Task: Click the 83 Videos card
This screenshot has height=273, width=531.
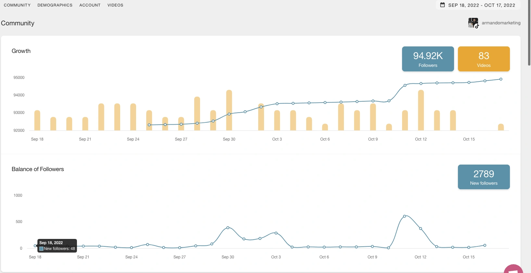Action: pyautogui.click(x=484, y=59)
